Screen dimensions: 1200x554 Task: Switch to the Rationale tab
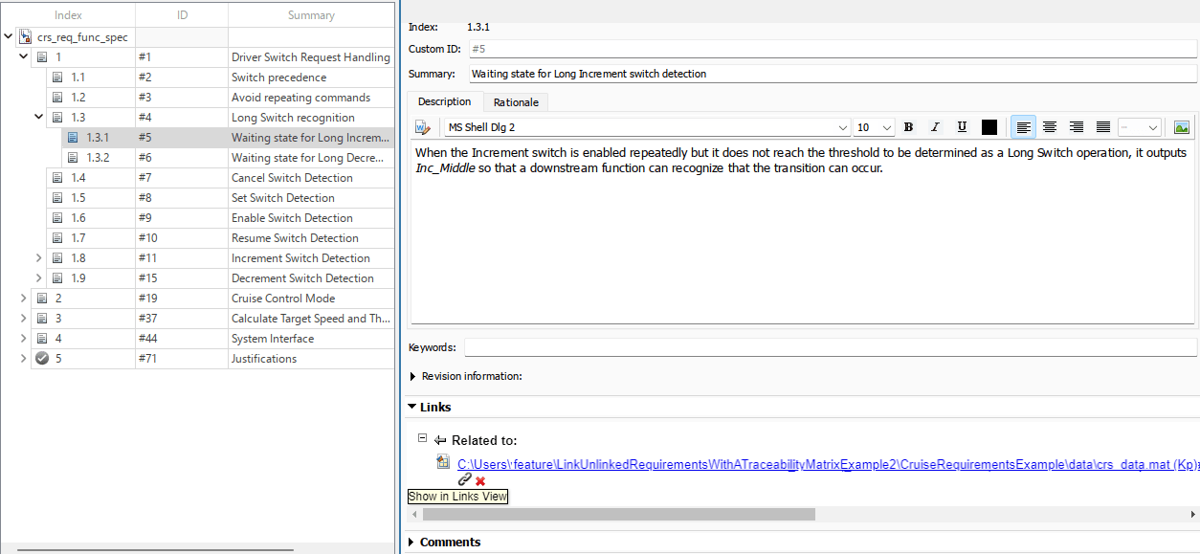click(x=516, y=101)
